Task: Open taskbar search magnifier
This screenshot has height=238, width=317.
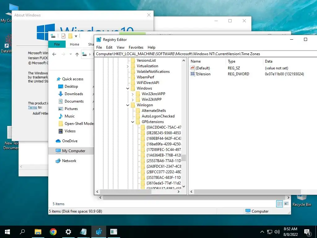Action: point(22,231)
